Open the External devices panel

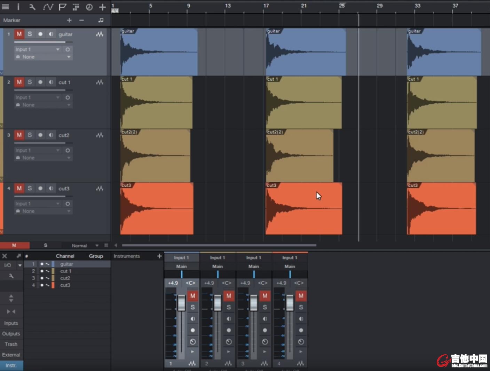click(11, 355)
